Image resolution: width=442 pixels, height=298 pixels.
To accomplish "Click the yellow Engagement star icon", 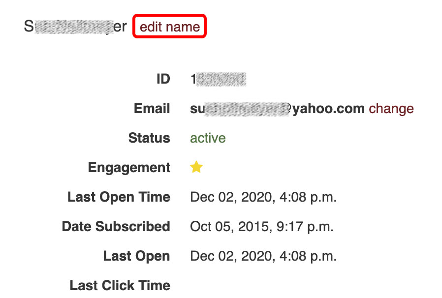I will tap(196, 167).
